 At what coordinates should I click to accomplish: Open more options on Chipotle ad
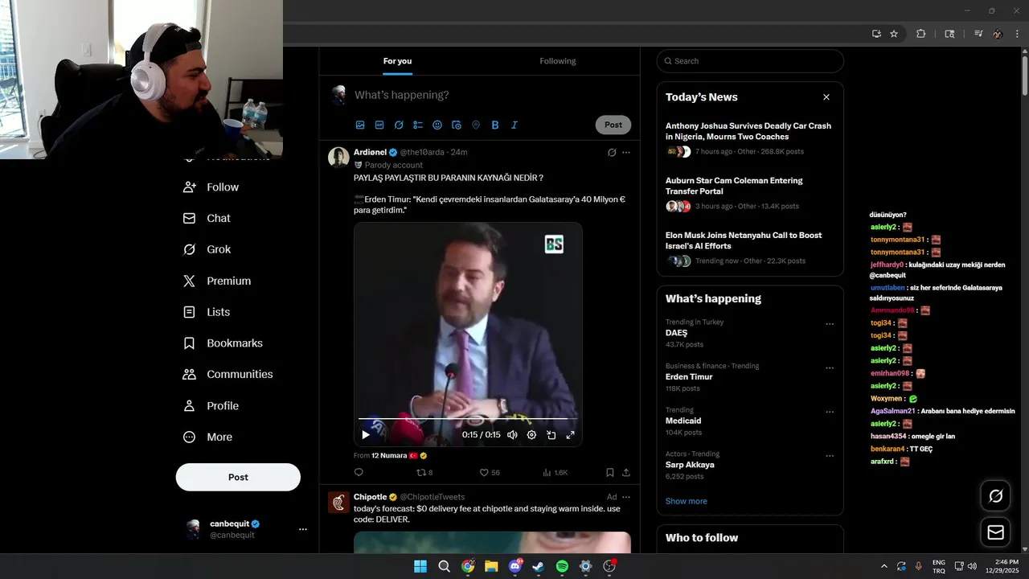(626, 497)
